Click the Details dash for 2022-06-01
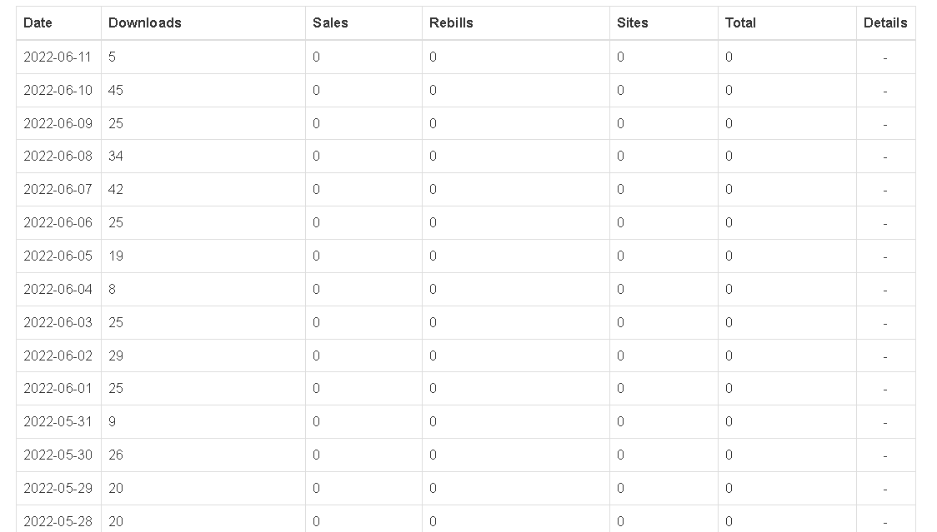Image resolution: width=937 pixels, height=532 pixels. point(884,389)
